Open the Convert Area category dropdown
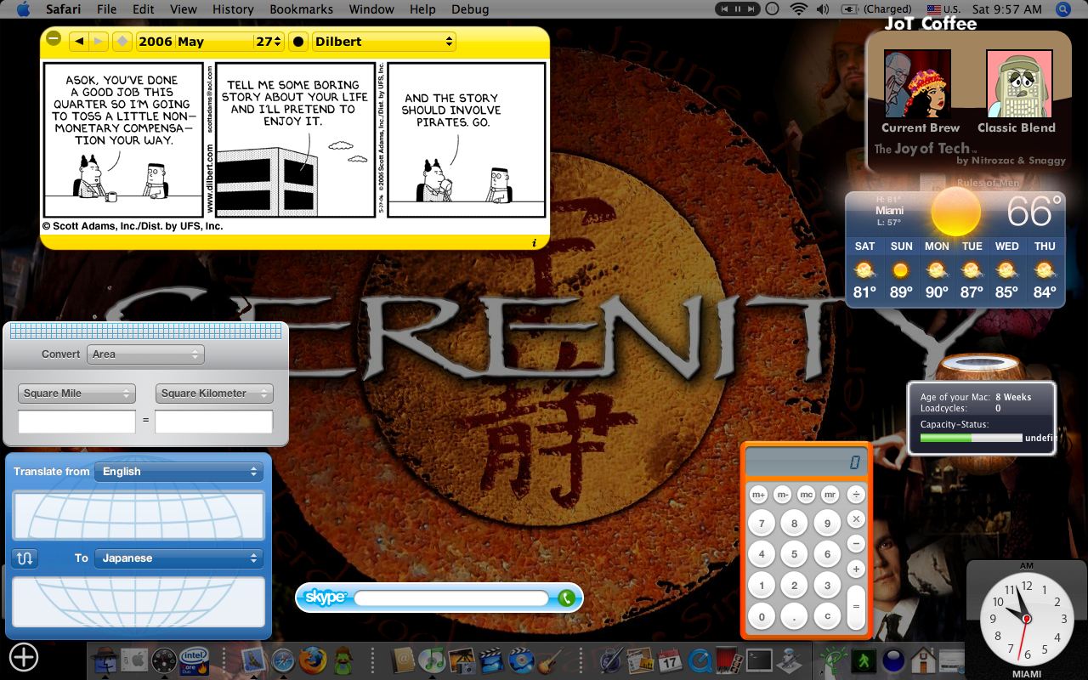This screenshot has width=1088, height=680. pyautogui.click(x=145, y=354)
